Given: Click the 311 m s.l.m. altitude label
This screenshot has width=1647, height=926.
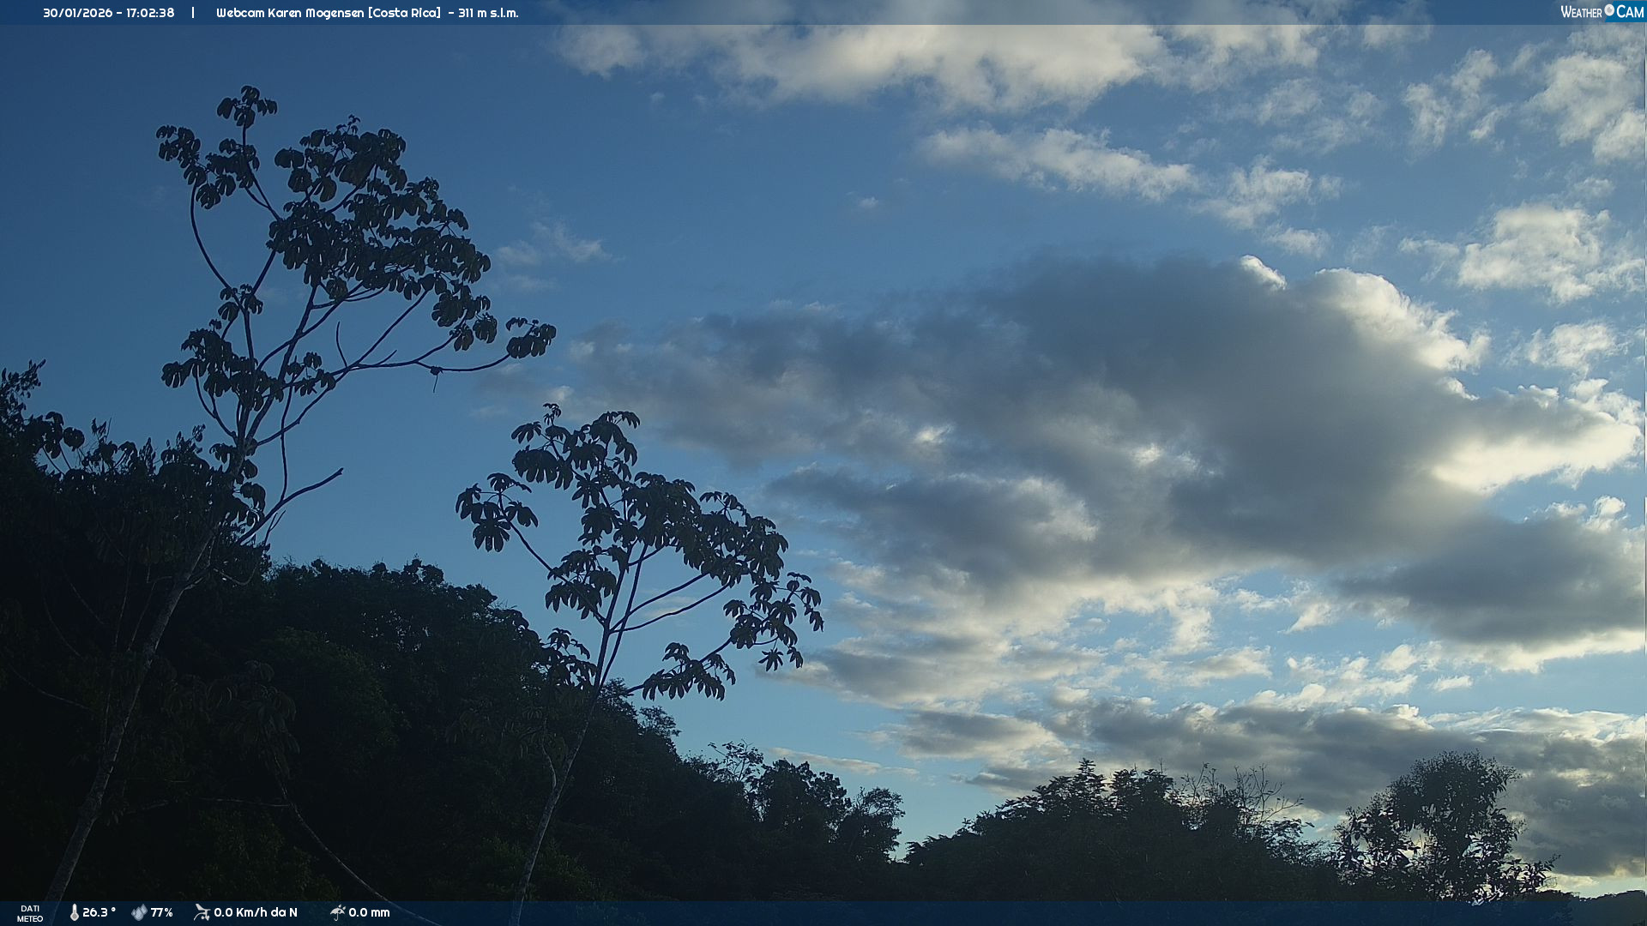Looking at the screenshot, I should 488,13.
